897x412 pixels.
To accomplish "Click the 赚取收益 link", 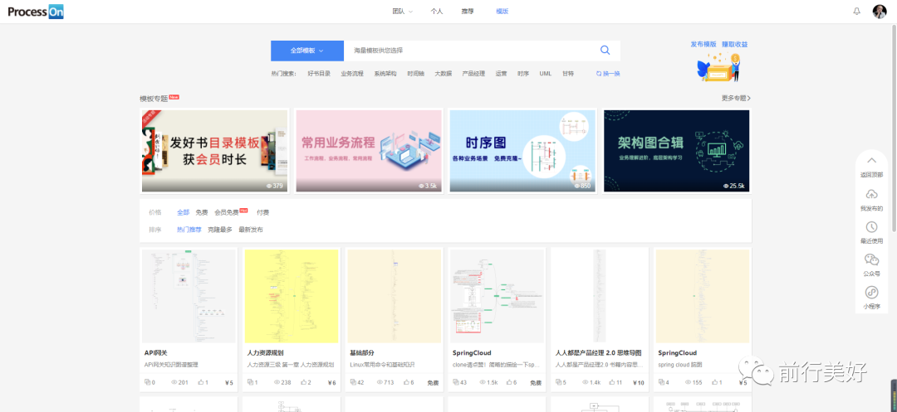I will (734, 44).
